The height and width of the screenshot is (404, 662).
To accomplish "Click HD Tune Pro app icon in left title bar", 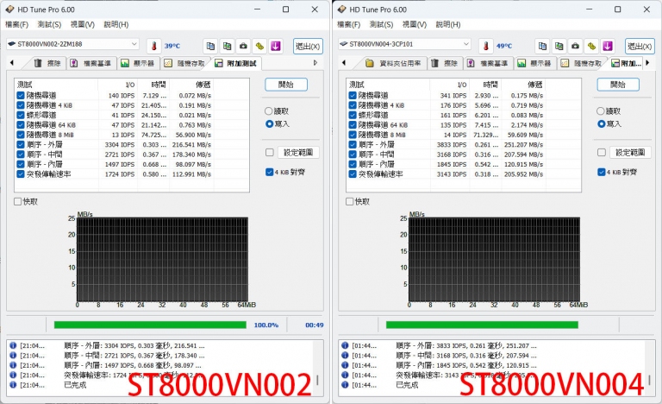I will [9, 9].
